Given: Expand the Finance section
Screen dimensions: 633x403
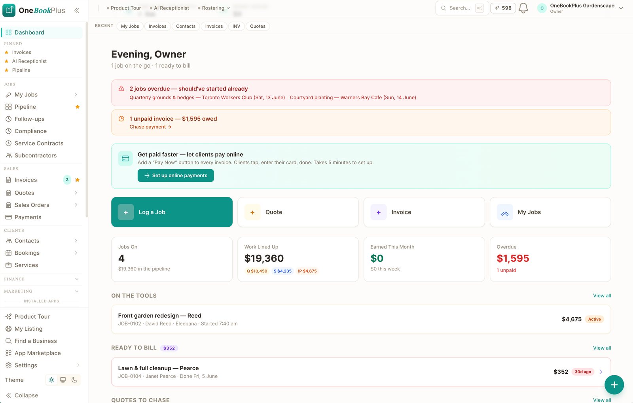Looking at the screenshot, I should [42, 279].
